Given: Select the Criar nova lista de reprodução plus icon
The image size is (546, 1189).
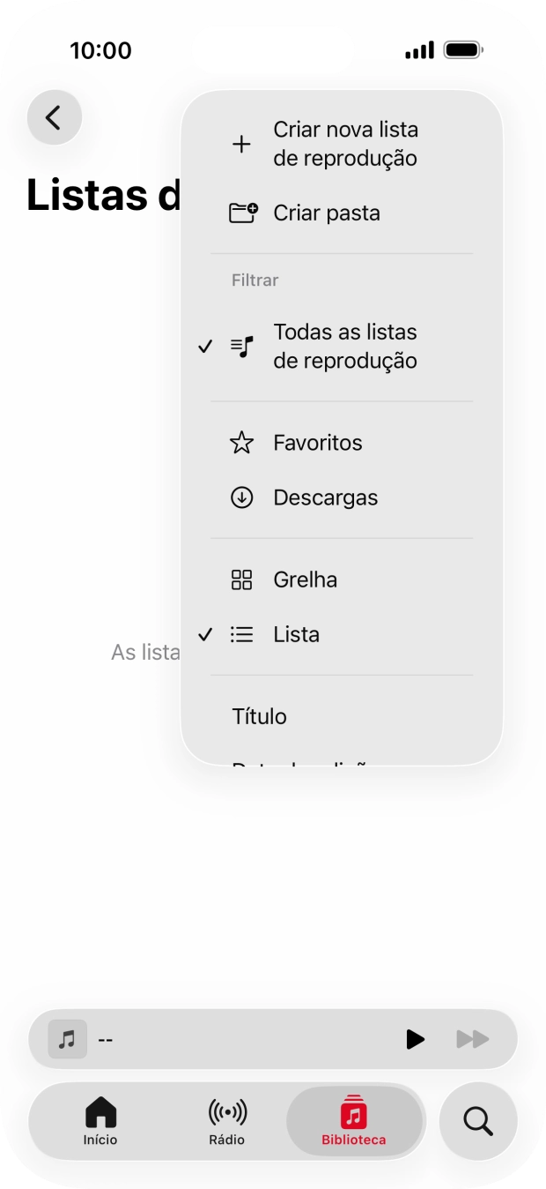Looking at the screenshot, I should (241, 145).
